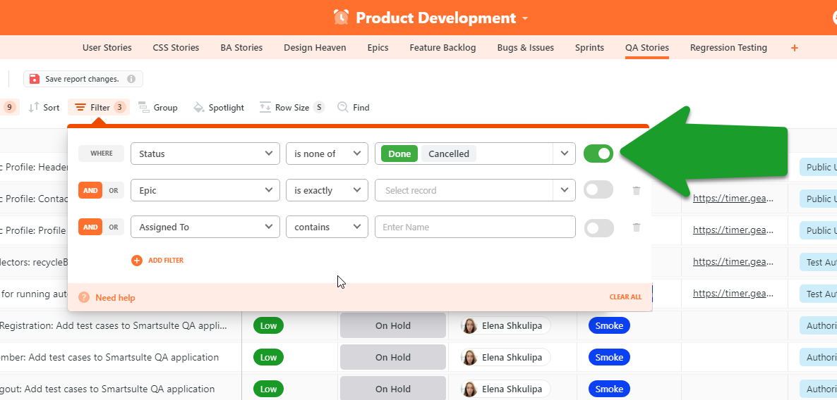Click the Done status tag
Image resolution: width=837 pixels, height=400 pixels.
click(399, 154)
